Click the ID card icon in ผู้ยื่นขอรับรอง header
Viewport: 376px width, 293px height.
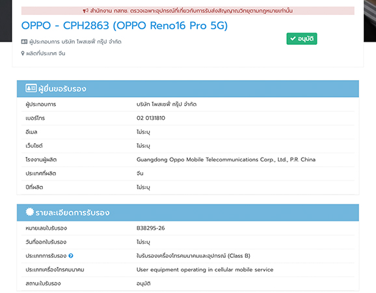tap(31, 89)
